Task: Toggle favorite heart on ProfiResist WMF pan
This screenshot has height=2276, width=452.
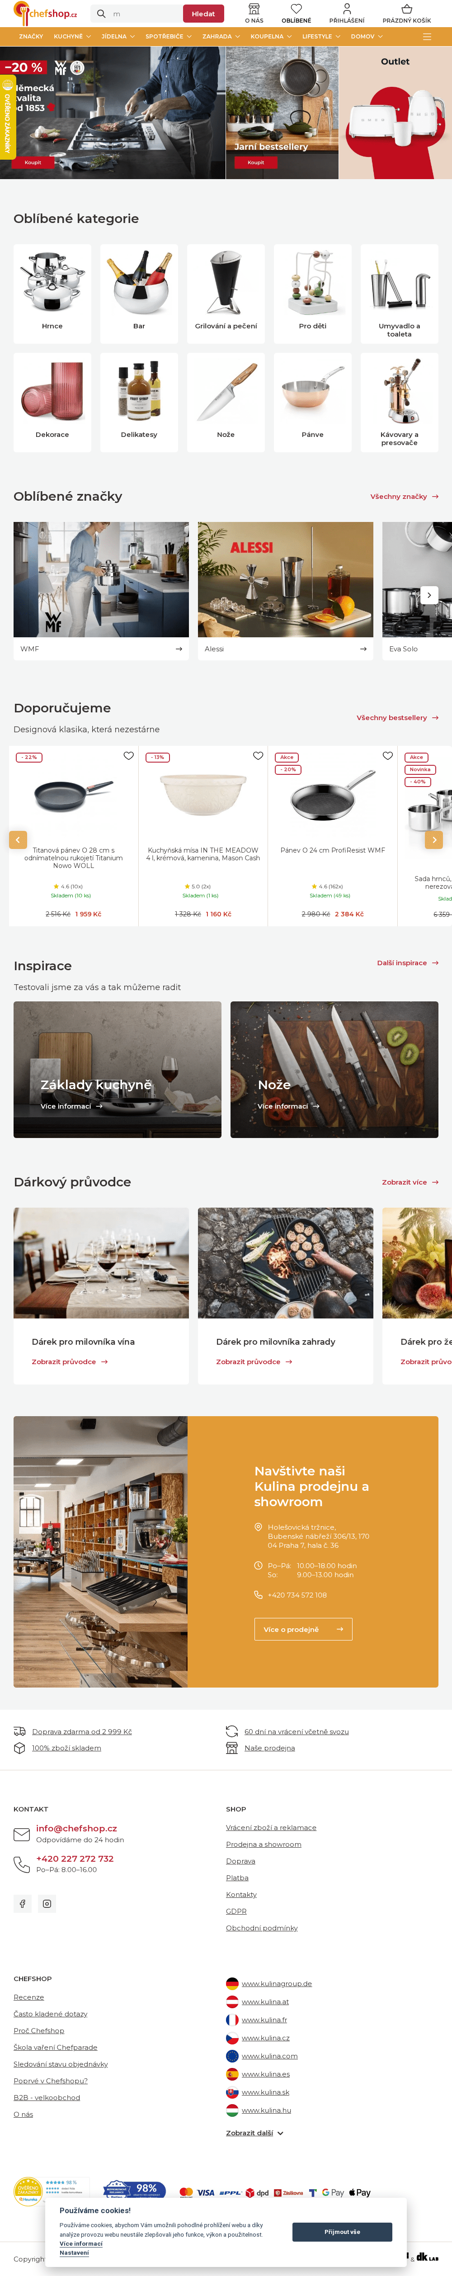Action: click(387, 755)
